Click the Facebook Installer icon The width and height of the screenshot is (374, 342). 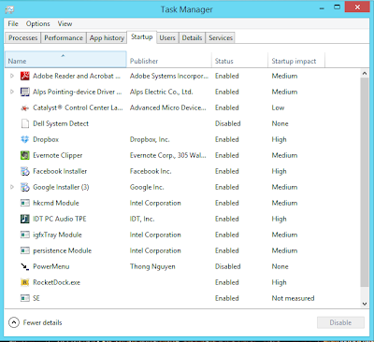coord(24,171)
